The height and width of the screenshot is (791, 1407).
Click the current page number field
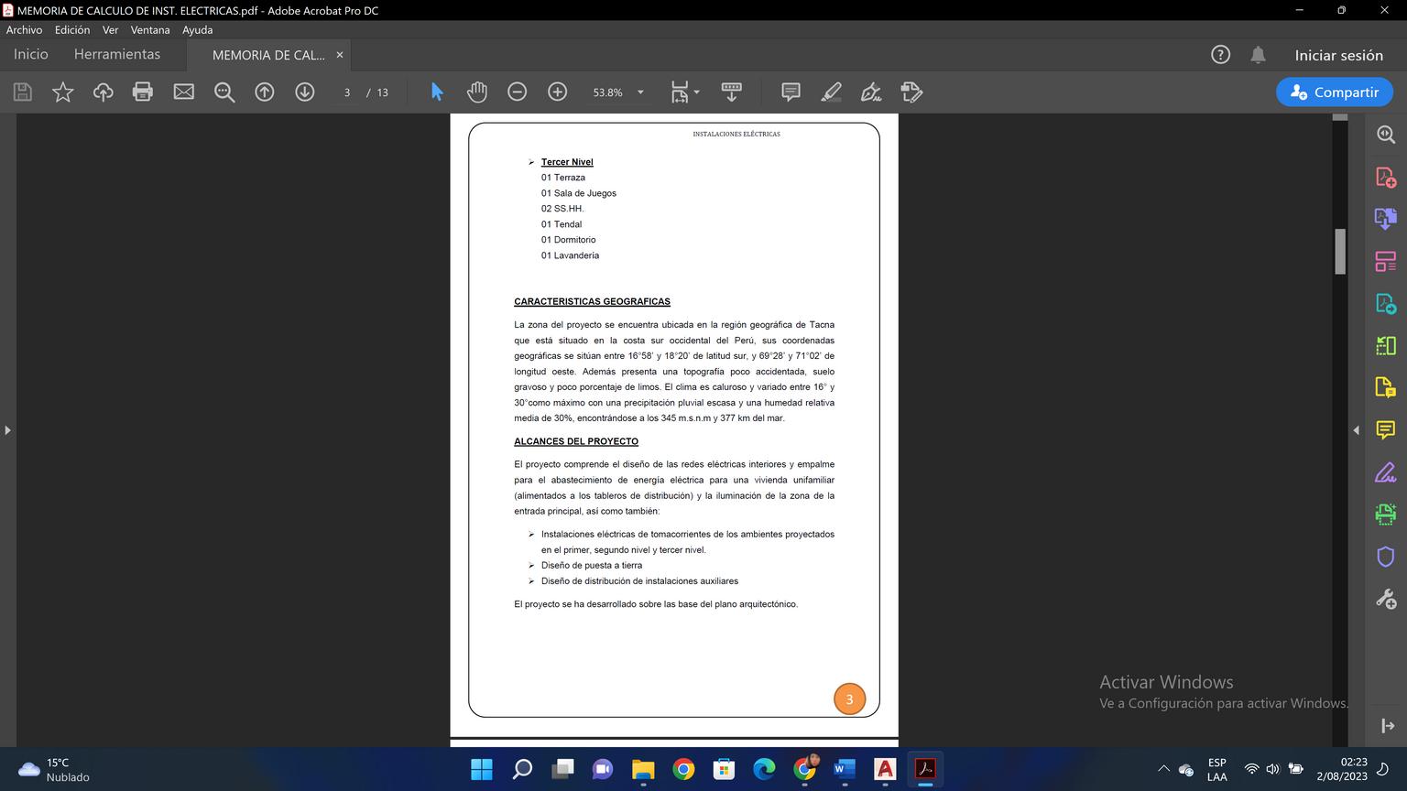point(347,92)
